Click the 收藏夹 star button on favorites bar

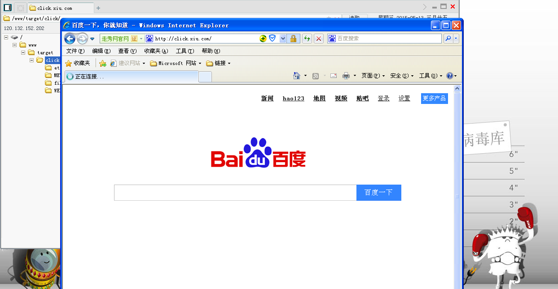(x=78, y=63)
